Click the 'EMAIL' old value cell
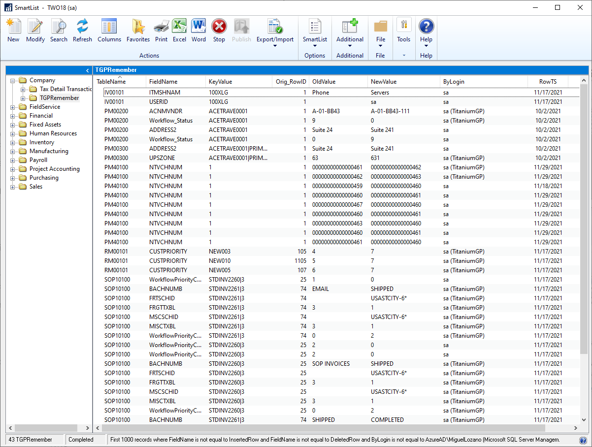Screen dimensions: 592x447 coord(320,289)
